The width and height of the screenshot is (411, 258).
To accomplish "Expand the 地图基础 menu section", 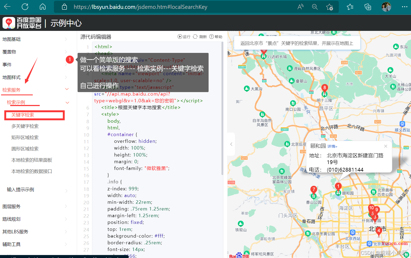I will pos(34,39).
